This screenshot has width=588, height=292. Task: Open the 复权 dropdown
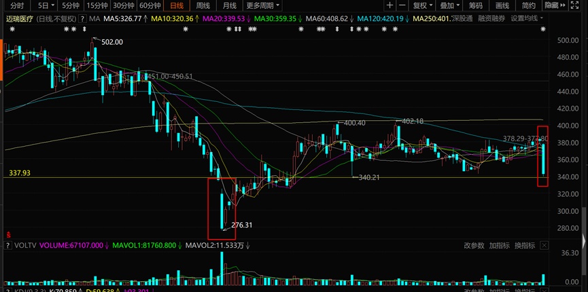pos(423,5)
